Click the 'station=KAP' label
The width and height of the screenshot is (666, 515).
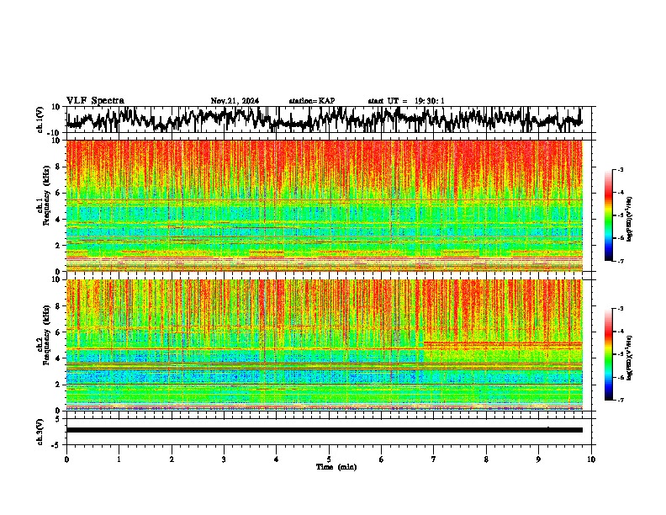click(312, 101)
